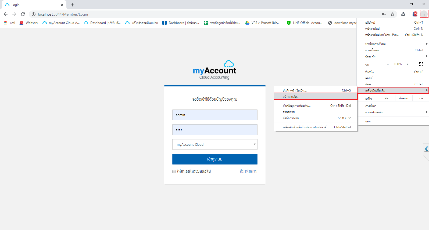Open the Chrome three-dot menu

point(424,14)
